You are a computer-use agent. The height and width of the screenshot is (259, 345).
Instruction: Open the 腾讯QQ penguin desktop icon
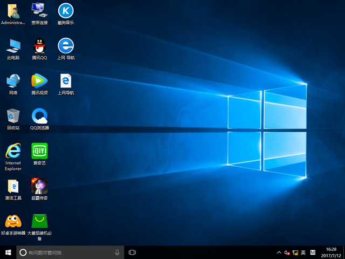coord(39,46)
